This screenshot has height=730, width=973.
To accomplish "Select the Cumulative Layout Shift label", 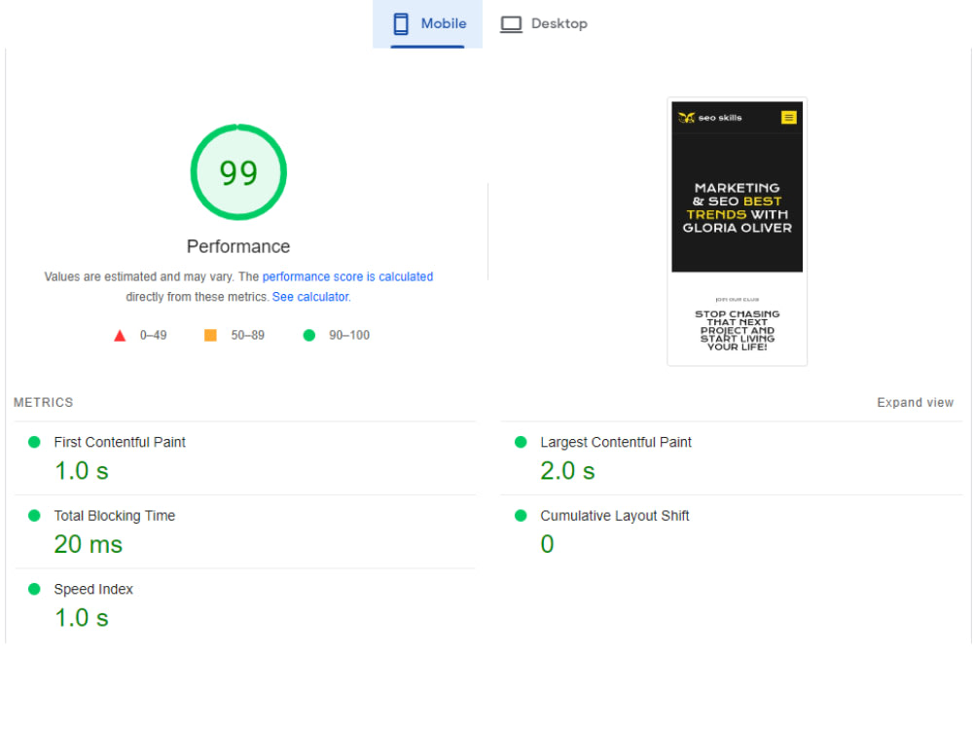I will coord(614,515).
